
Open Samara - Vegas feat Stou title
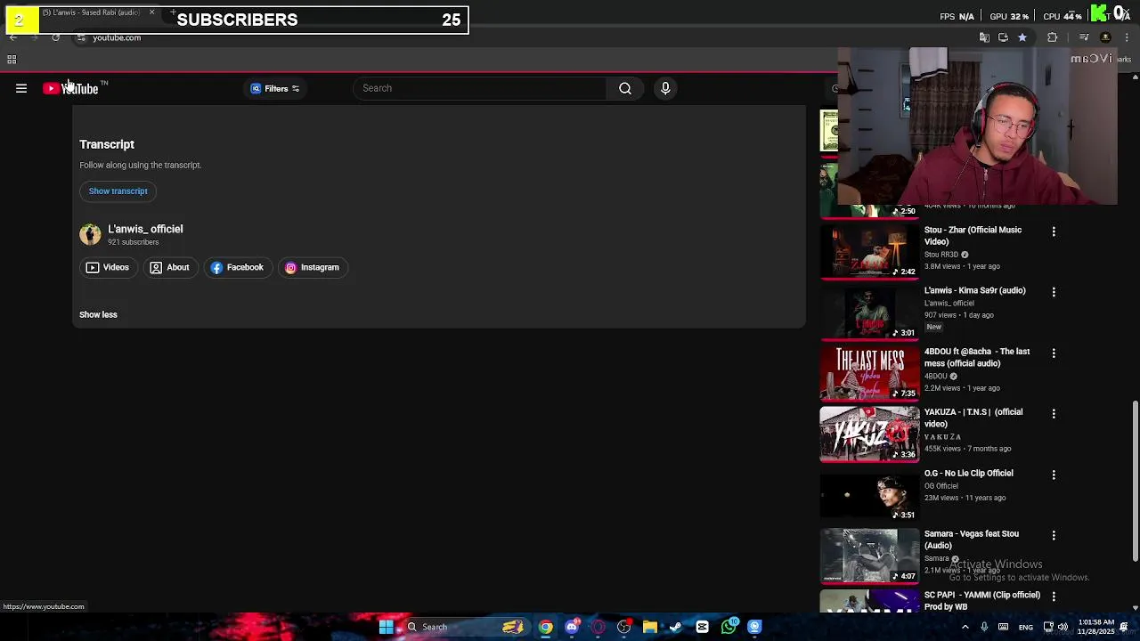(x=972, y=540)
